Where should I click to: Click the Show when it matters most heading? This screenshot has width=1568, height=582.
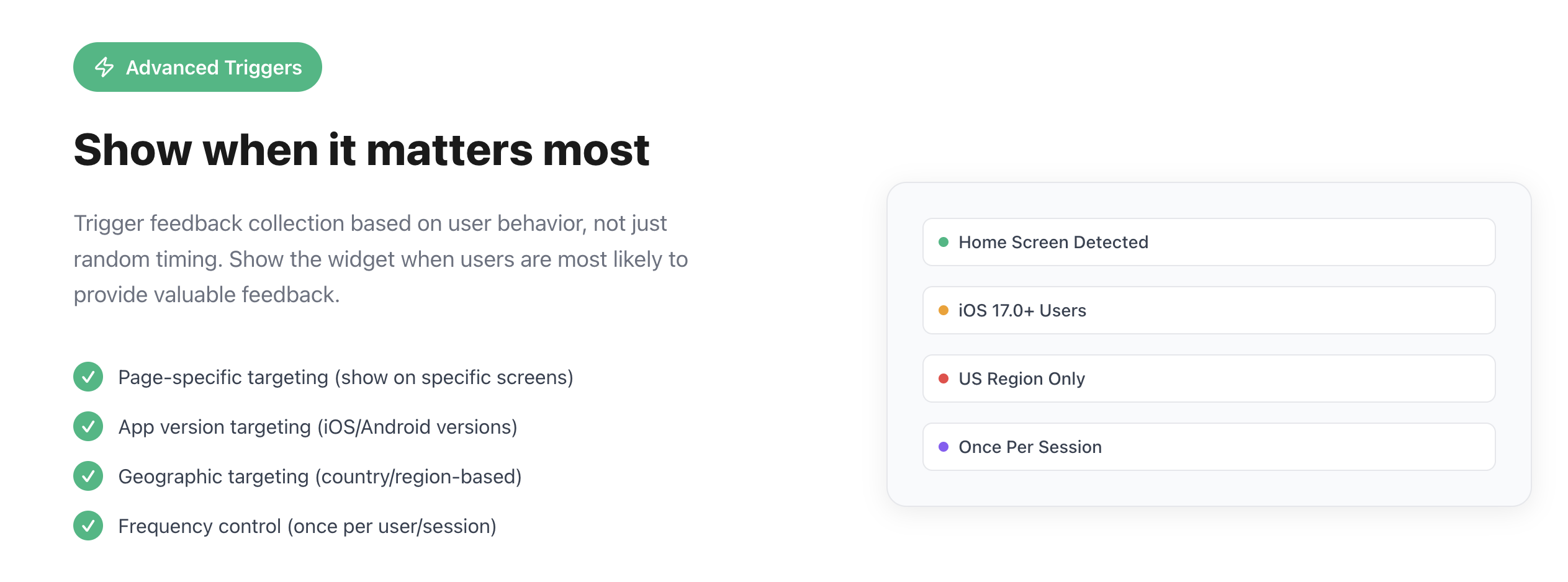coord(361,150)
